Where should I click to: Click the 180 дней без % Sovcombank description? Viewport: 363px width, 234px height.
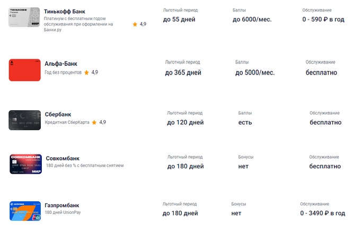tap(85, 166)
